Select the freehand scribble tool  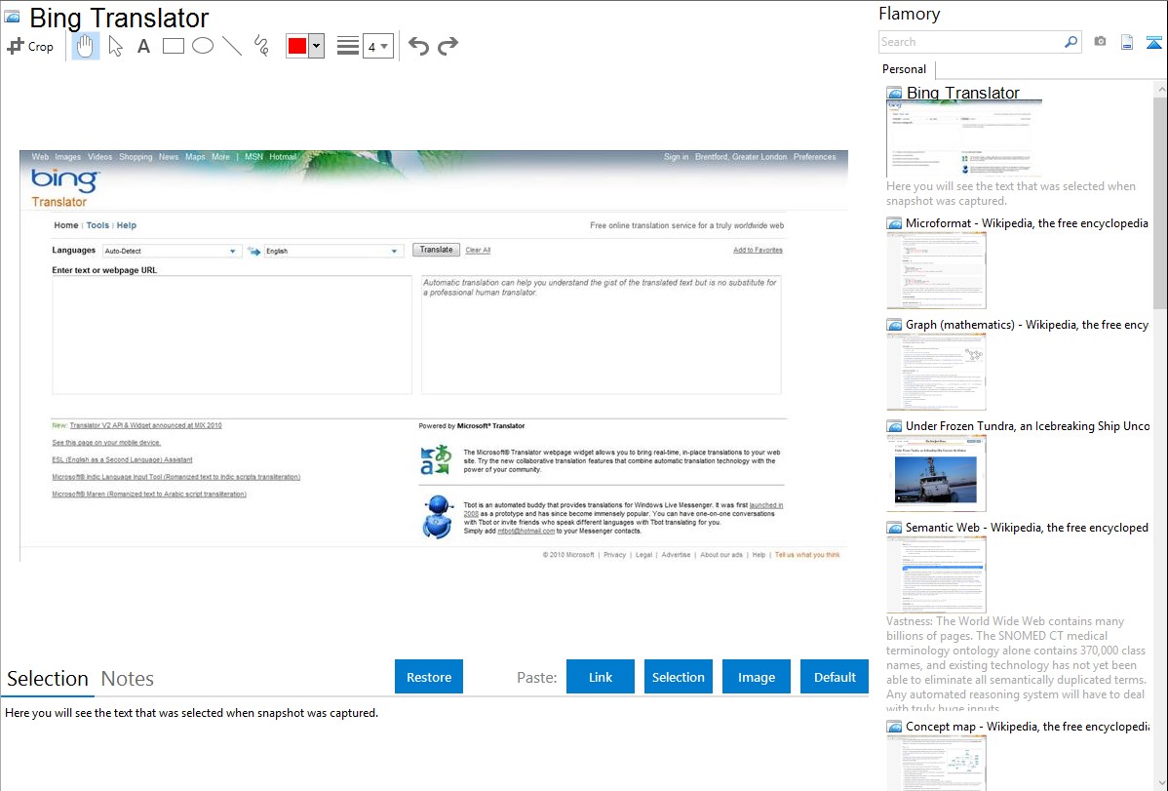260,46
